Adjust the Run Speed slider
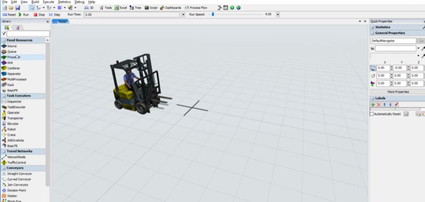425x202 pixels. [x=213, y=14]
